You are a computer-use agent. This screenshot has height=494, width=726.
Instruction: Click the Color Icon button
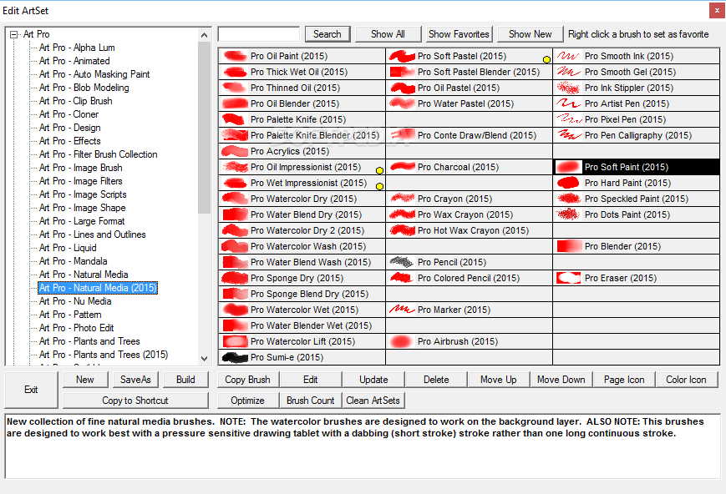point(686,380)
